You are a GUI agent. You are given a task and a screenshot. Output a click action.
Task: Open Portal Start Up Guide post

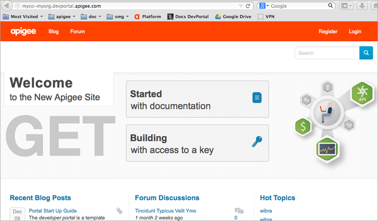pyautogui.click(x=53, y=211)
